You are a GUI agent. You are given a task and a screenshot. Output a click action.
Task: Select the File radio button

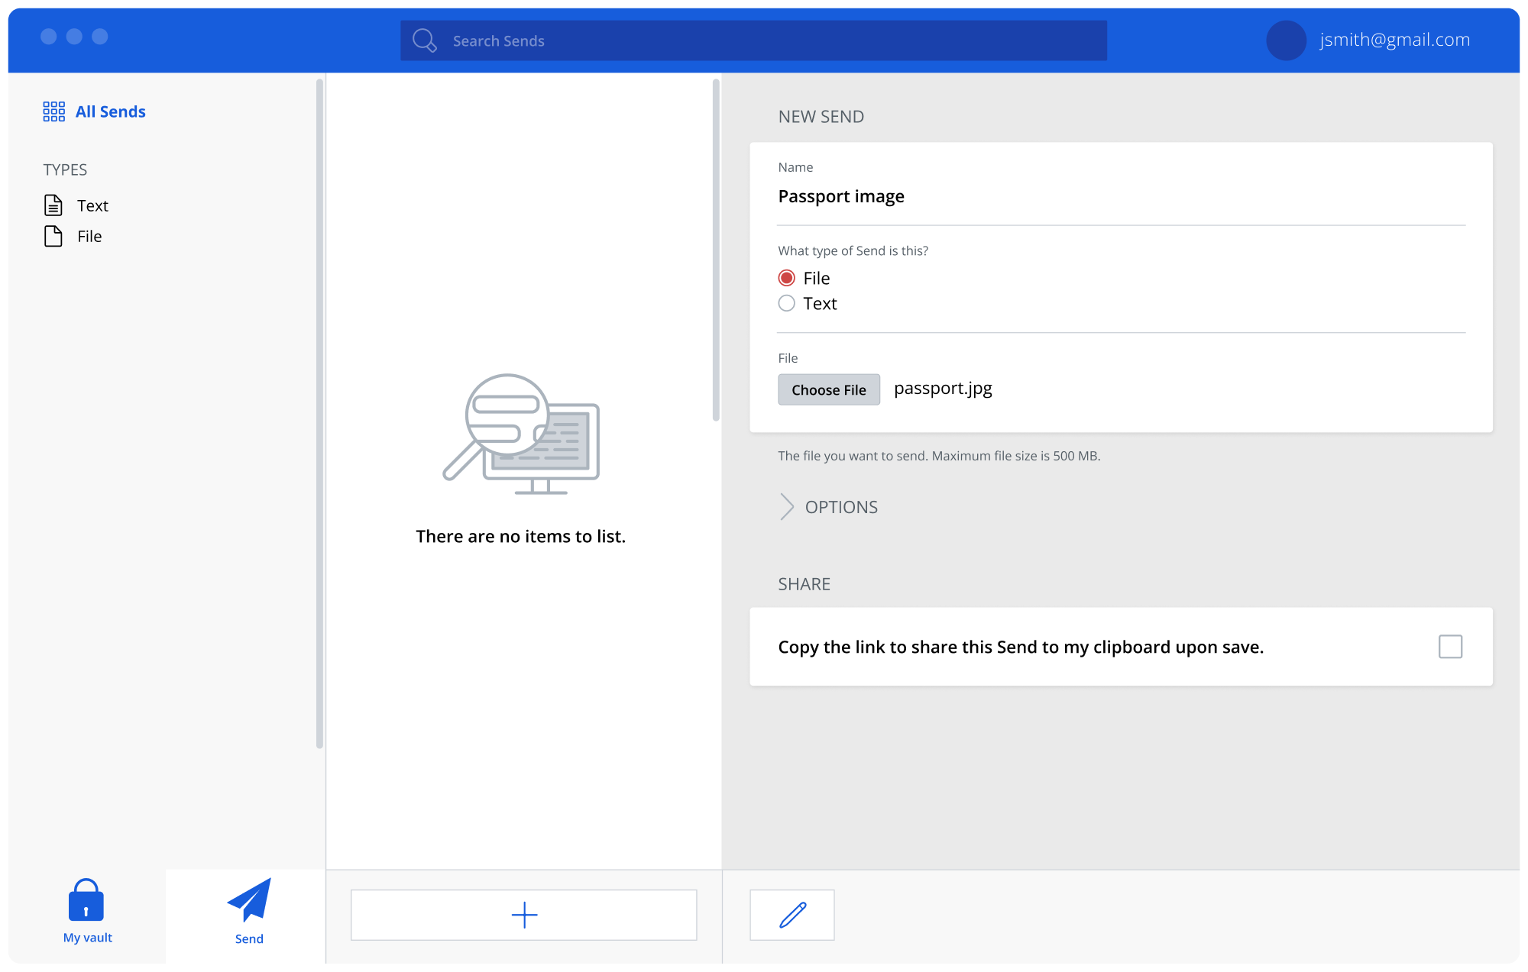click(x=786, y=278)
